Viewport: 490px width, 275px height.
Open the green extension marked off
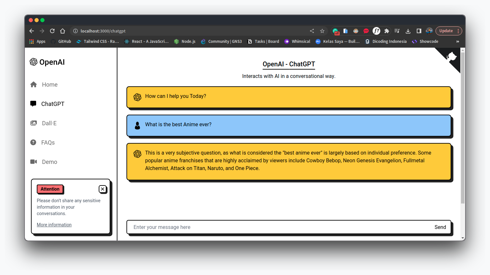pyautogui.click(x=335, y=31)
